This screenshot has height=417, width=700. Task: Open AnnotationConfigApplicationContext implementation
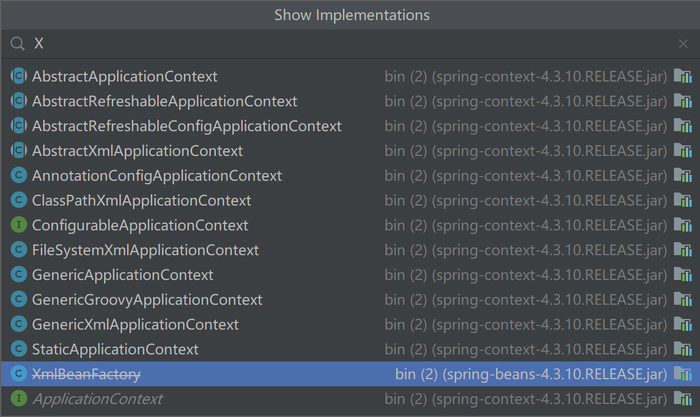tap(157, 175)
